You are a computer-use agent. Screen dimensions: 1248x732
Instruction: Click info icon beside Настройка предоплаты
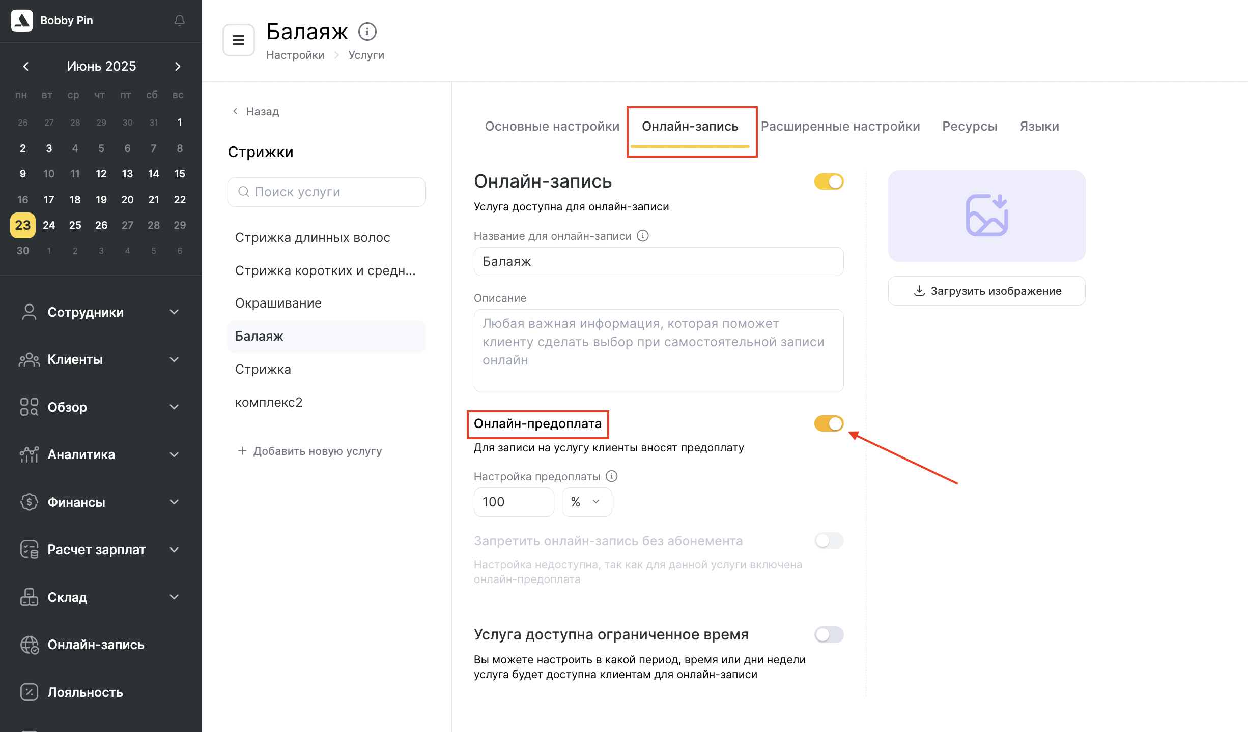[612, 476]
